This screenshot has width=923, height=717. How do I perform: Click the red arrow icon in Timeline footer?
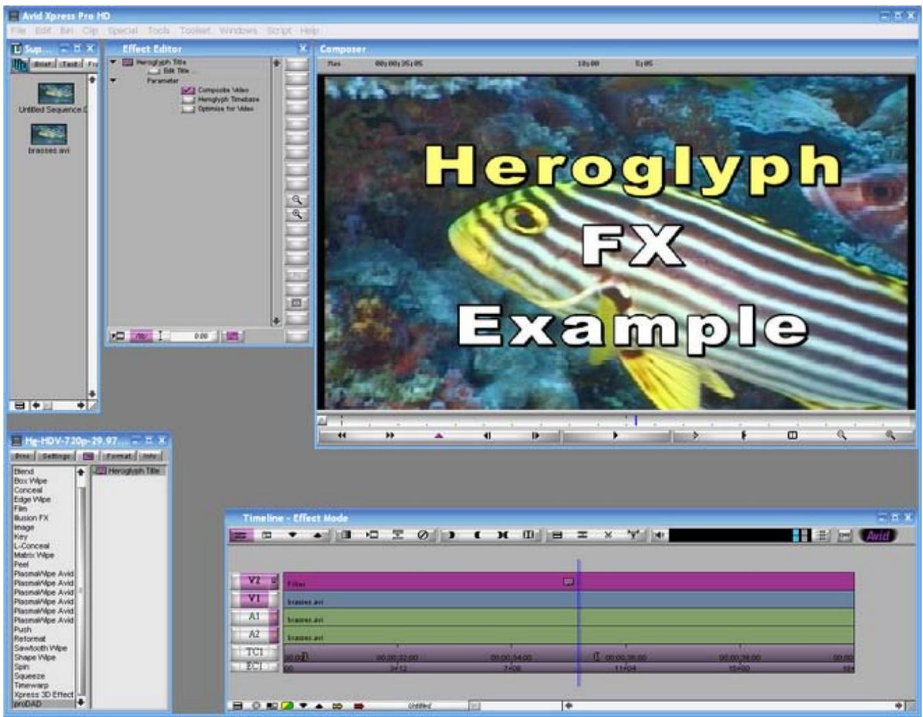(358, 705)
